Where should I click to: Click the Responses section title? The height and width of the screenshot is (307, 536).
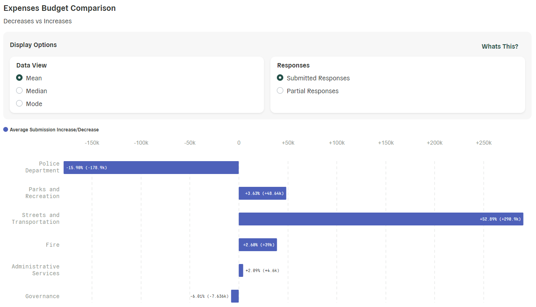[x=293, y=65]
